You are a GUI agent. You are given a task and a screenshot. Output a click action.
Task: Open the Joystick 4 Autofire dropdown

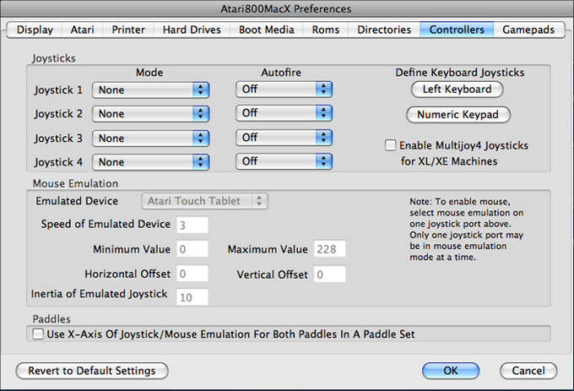point(284,161)
